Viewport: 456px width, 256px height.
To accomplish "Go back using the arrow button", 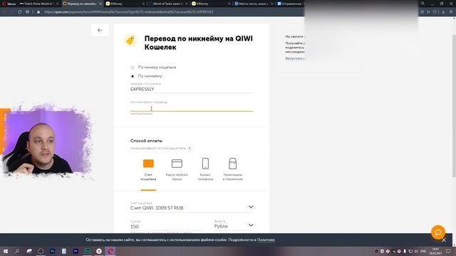I will [x=100, y=30].
